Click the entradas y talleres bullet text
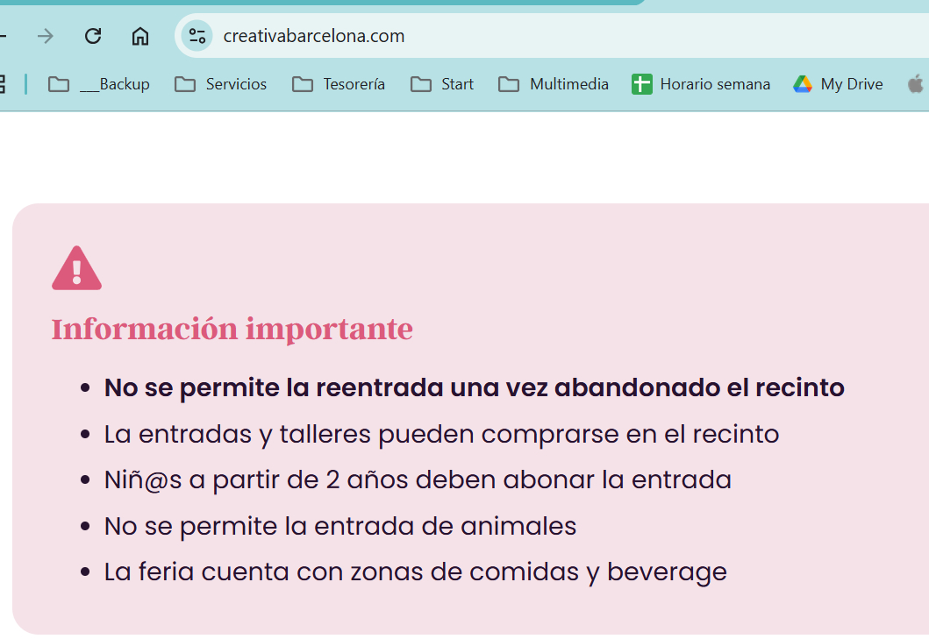Image resolution: width=929 pixels, height=639 pixels. tap(441, 434)
